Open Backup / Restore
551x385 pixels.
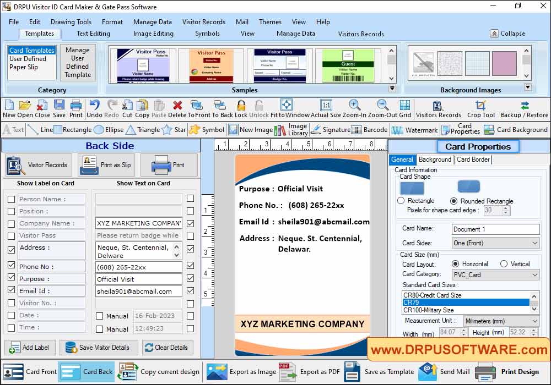click(524, 109)
